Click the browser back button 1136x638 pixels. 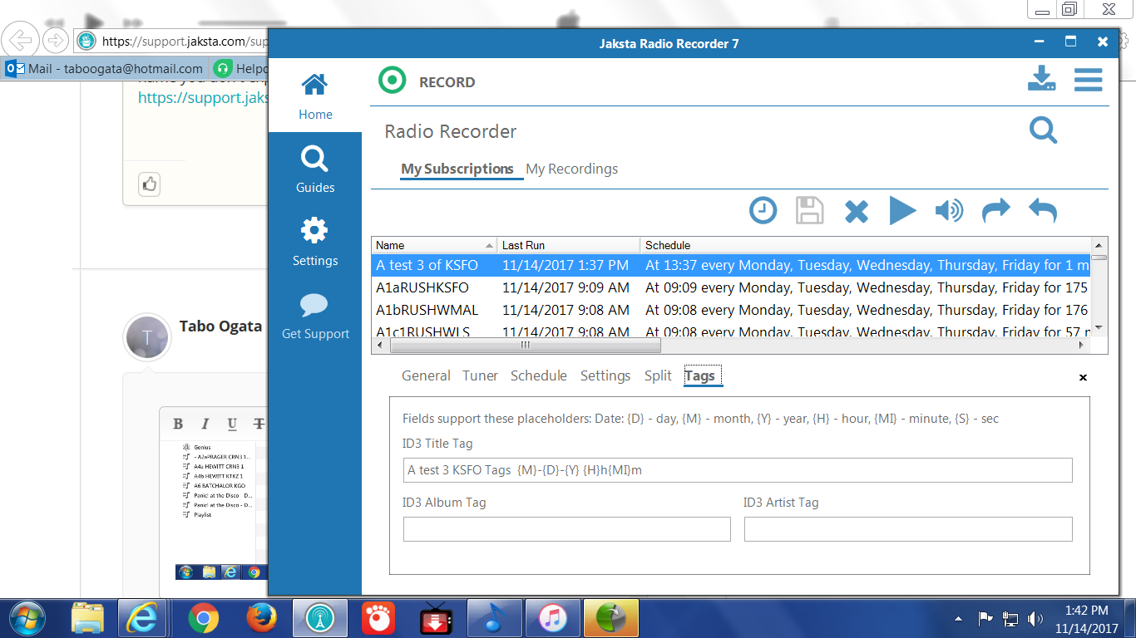point(21,39)
